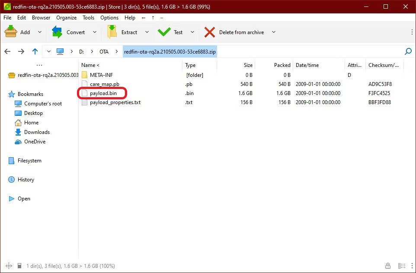Open the Tools menu
416x273 pixels.
(88, 17)
